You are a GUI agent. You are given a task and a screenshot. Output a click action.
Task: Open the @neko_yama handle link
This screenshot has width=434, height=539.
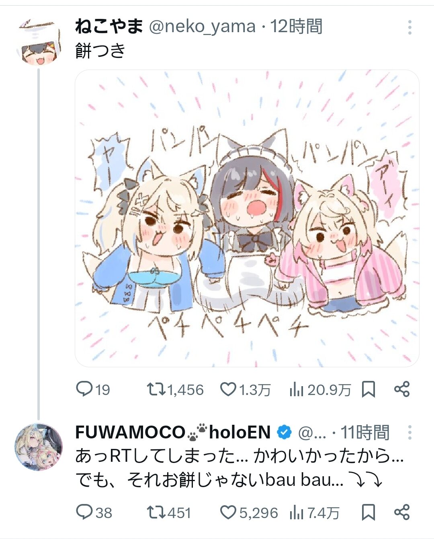[x=202, y=27]
